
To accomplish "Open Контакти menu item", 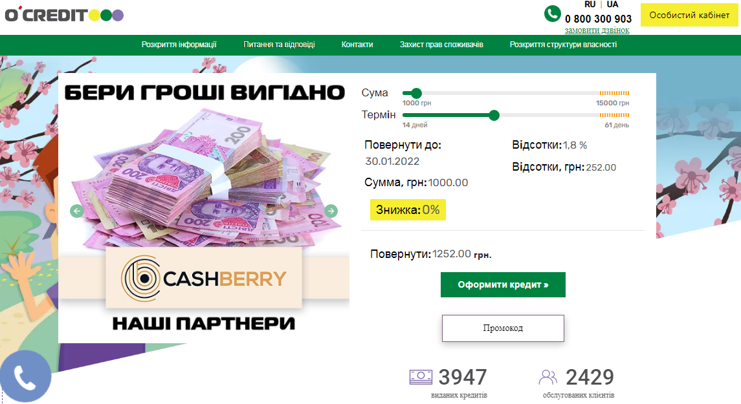I will (357, 45).
